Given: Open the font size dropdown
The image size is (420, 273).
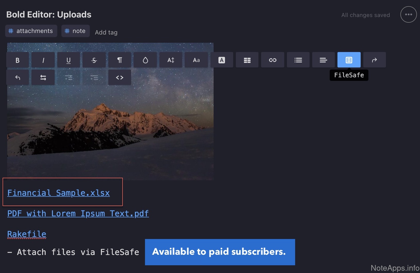Looking at the screenshot, I should (x=171, y=60).
